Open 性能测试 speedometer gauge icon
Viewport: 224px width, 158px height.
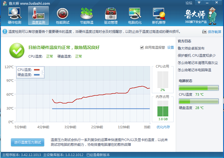point(62,13)
